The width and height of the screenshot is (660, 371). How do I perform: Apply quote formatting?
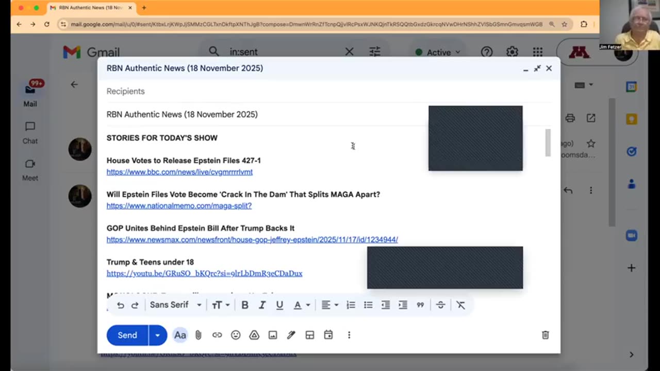(420, 305)
